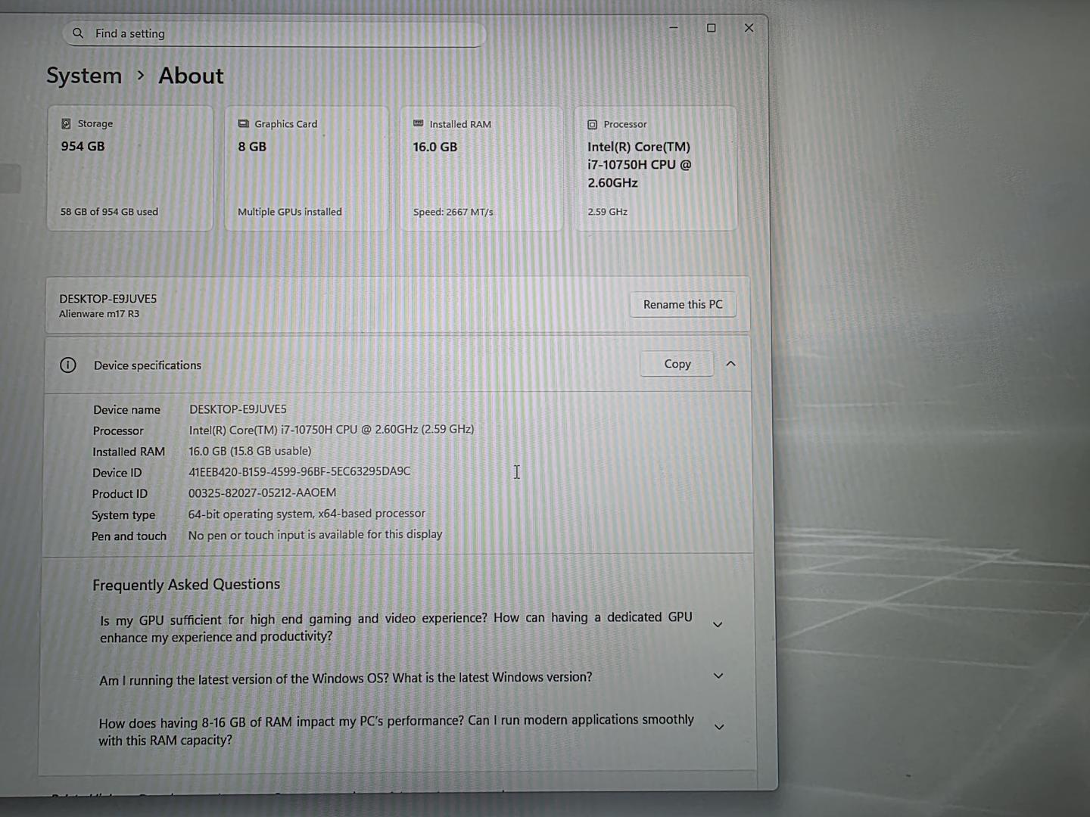This screenshot has height=817, width=1090.
Task: Click the 8 GB graphics card value
Action: click(252, 147)
